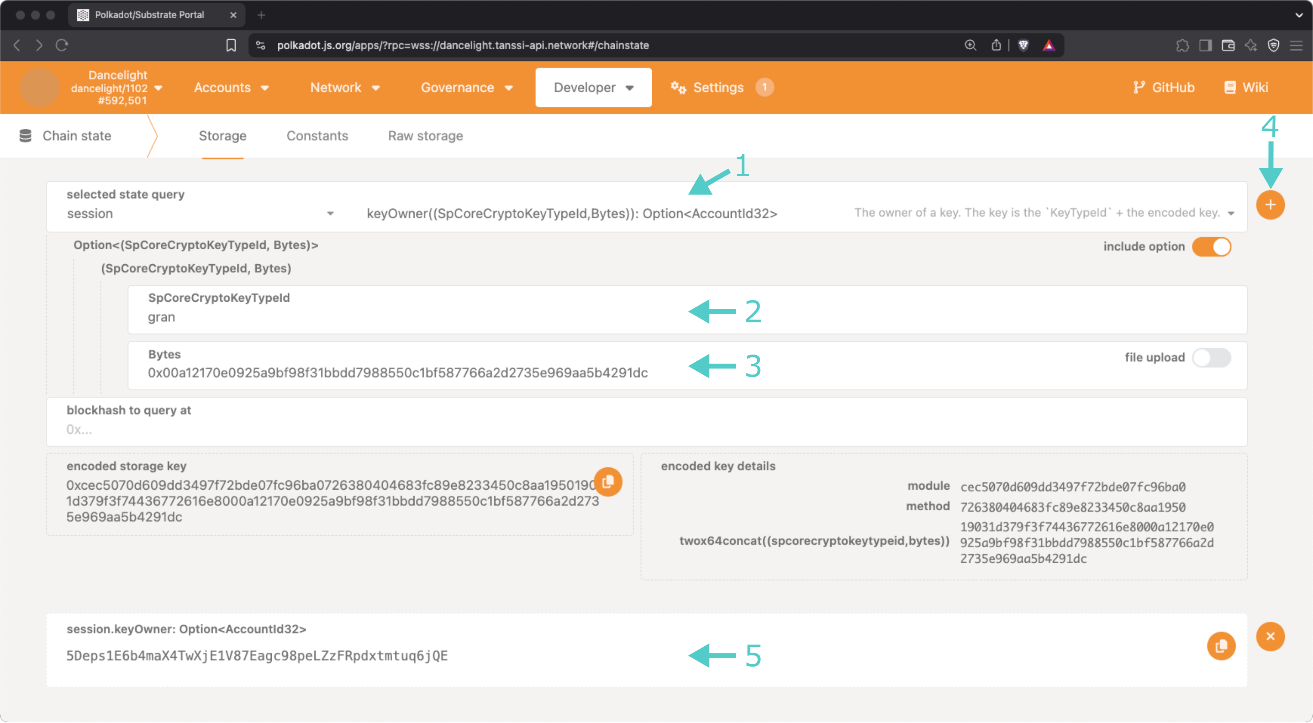Copy the session.keyOwner result value
This screenshot has width=1313, height=723.
1221,646
